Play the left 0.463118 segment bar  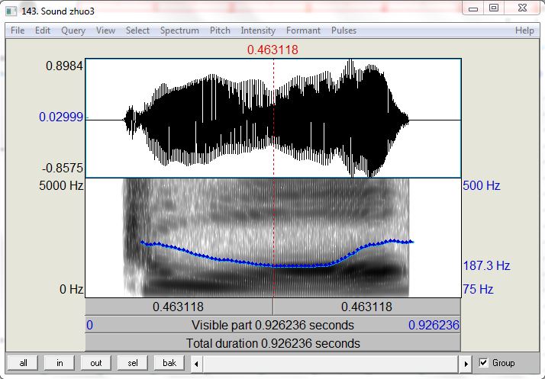pyautogui.click(x=179, y=307)
